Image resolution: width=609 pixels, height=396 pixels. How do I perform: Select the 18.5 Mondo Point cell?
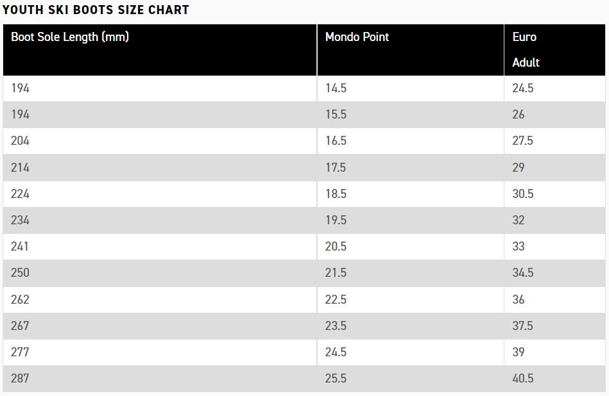click(x=411, y=194)
